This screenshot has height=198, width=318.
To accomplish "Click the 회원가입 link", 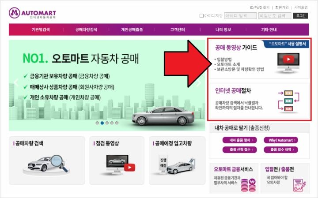I will (x=282, y=7).
